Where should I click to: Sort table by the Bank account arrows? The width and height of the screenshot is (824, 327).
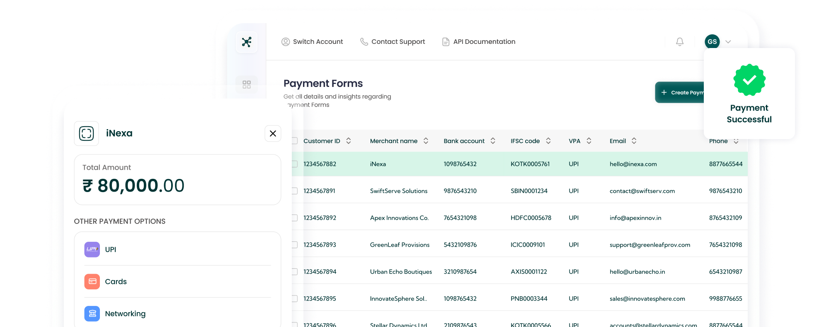pyautogui.click(x=493, y=141)
